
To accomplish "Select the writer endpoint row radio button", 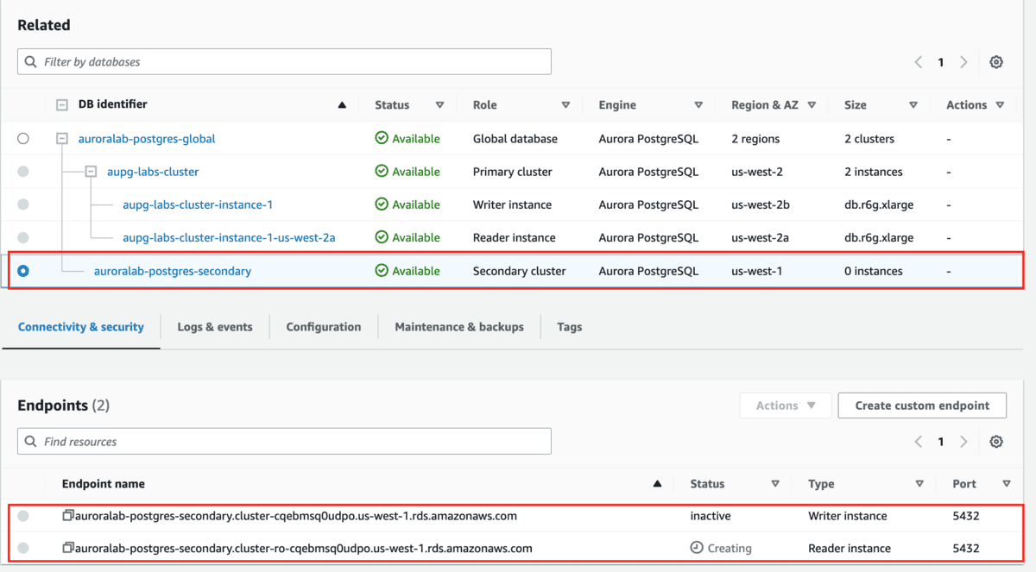I will pyautogui.click(x=23, y=515).
